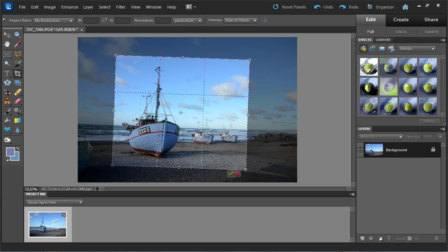Viewport: 448px width, 252px height.
Task: Activate the Gradient tool
Action: click(x=17, y=121)
